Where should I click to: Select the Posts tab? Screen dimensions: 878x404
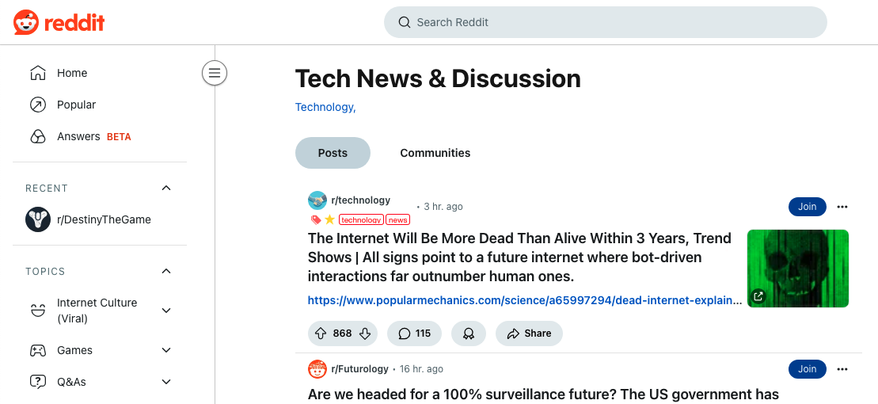[x=333, y=153]
